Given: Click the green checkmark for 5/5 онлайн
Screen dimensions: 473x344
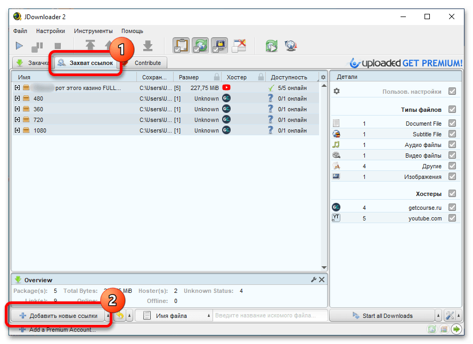Looking at the screenshot, I should tap(271, 88).
